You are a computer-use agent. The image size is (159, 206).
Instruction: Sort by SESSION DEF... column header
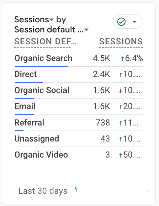(x=45, y=42)
